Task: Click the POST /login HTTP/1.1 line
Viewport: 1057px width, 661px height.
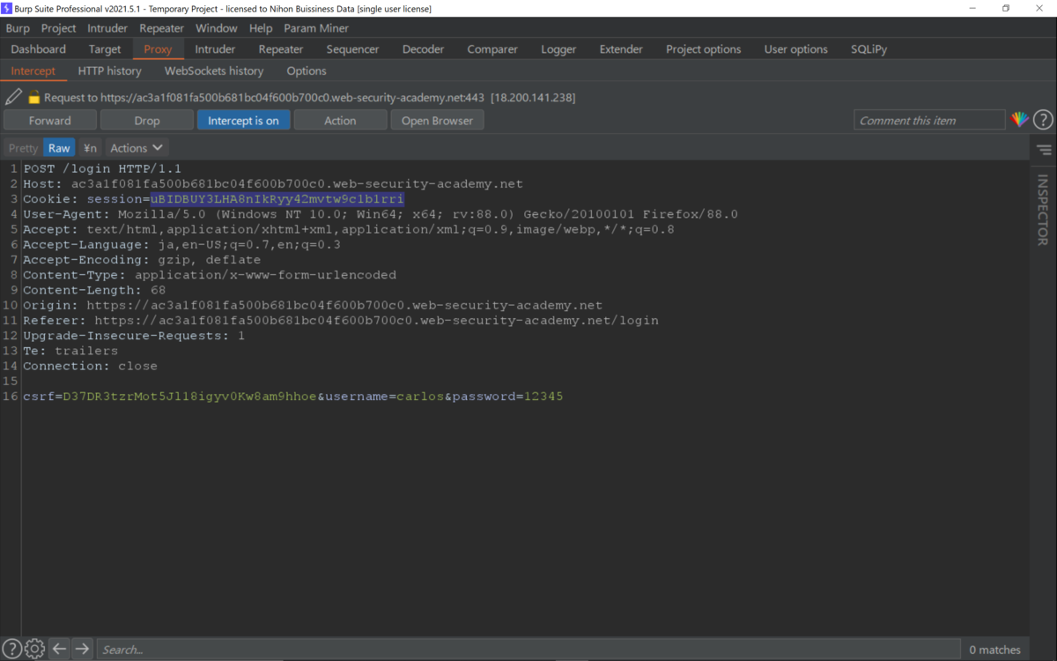Action: pos(102,168)
